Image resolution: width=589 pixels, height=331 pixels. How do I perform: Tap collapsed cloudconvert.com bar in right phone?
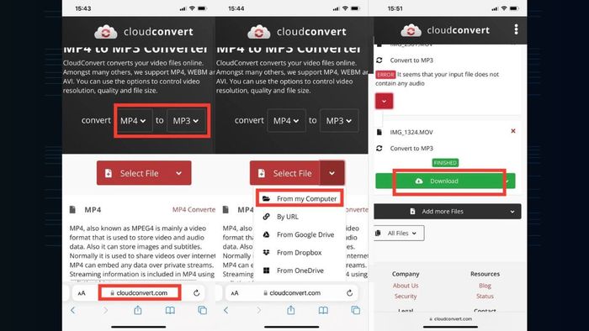click(x=451, y=319)
